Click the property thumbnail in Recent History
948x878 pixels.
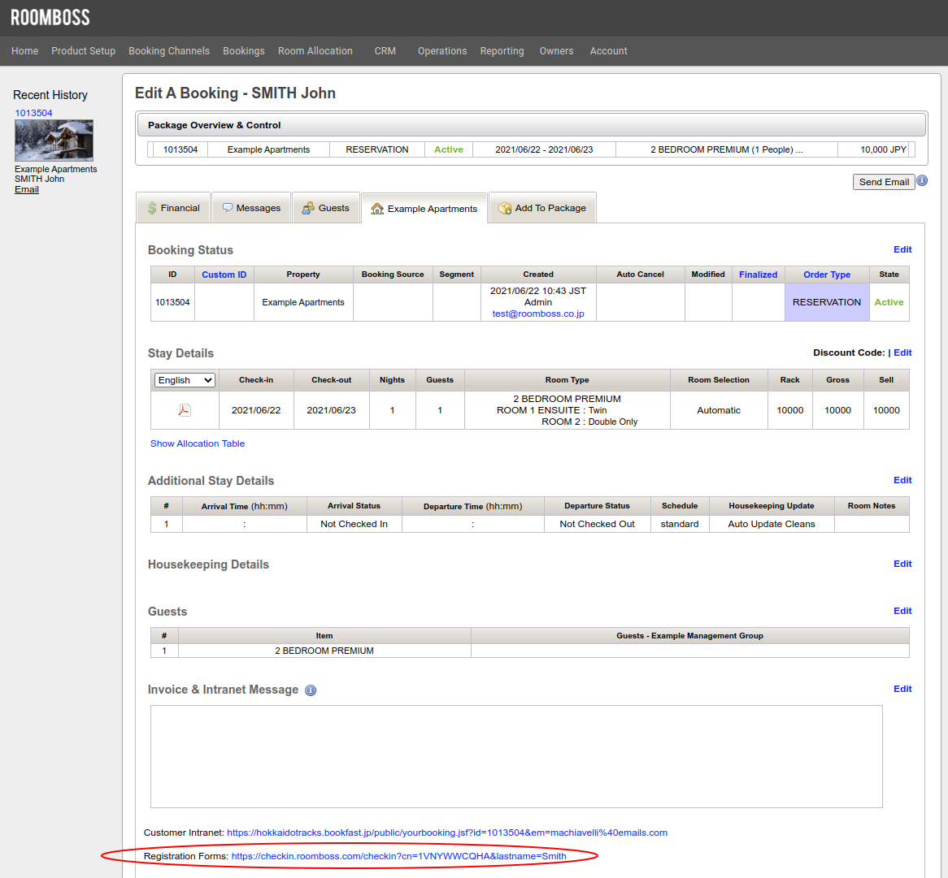coord(54,141)
